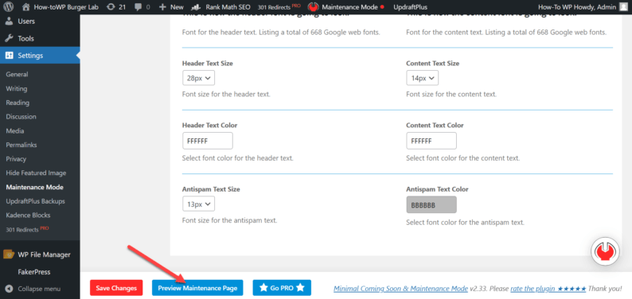
Task: Click Preview Maintenance Page button
Action: pyautogui.click(x=197, y=288)
